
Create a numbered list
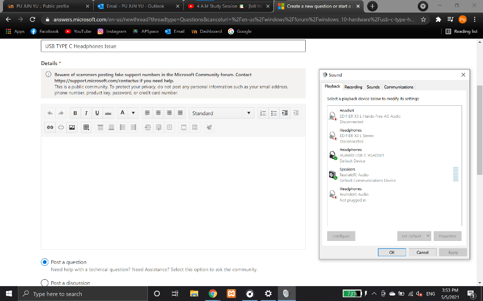click(x=263, y=113)
